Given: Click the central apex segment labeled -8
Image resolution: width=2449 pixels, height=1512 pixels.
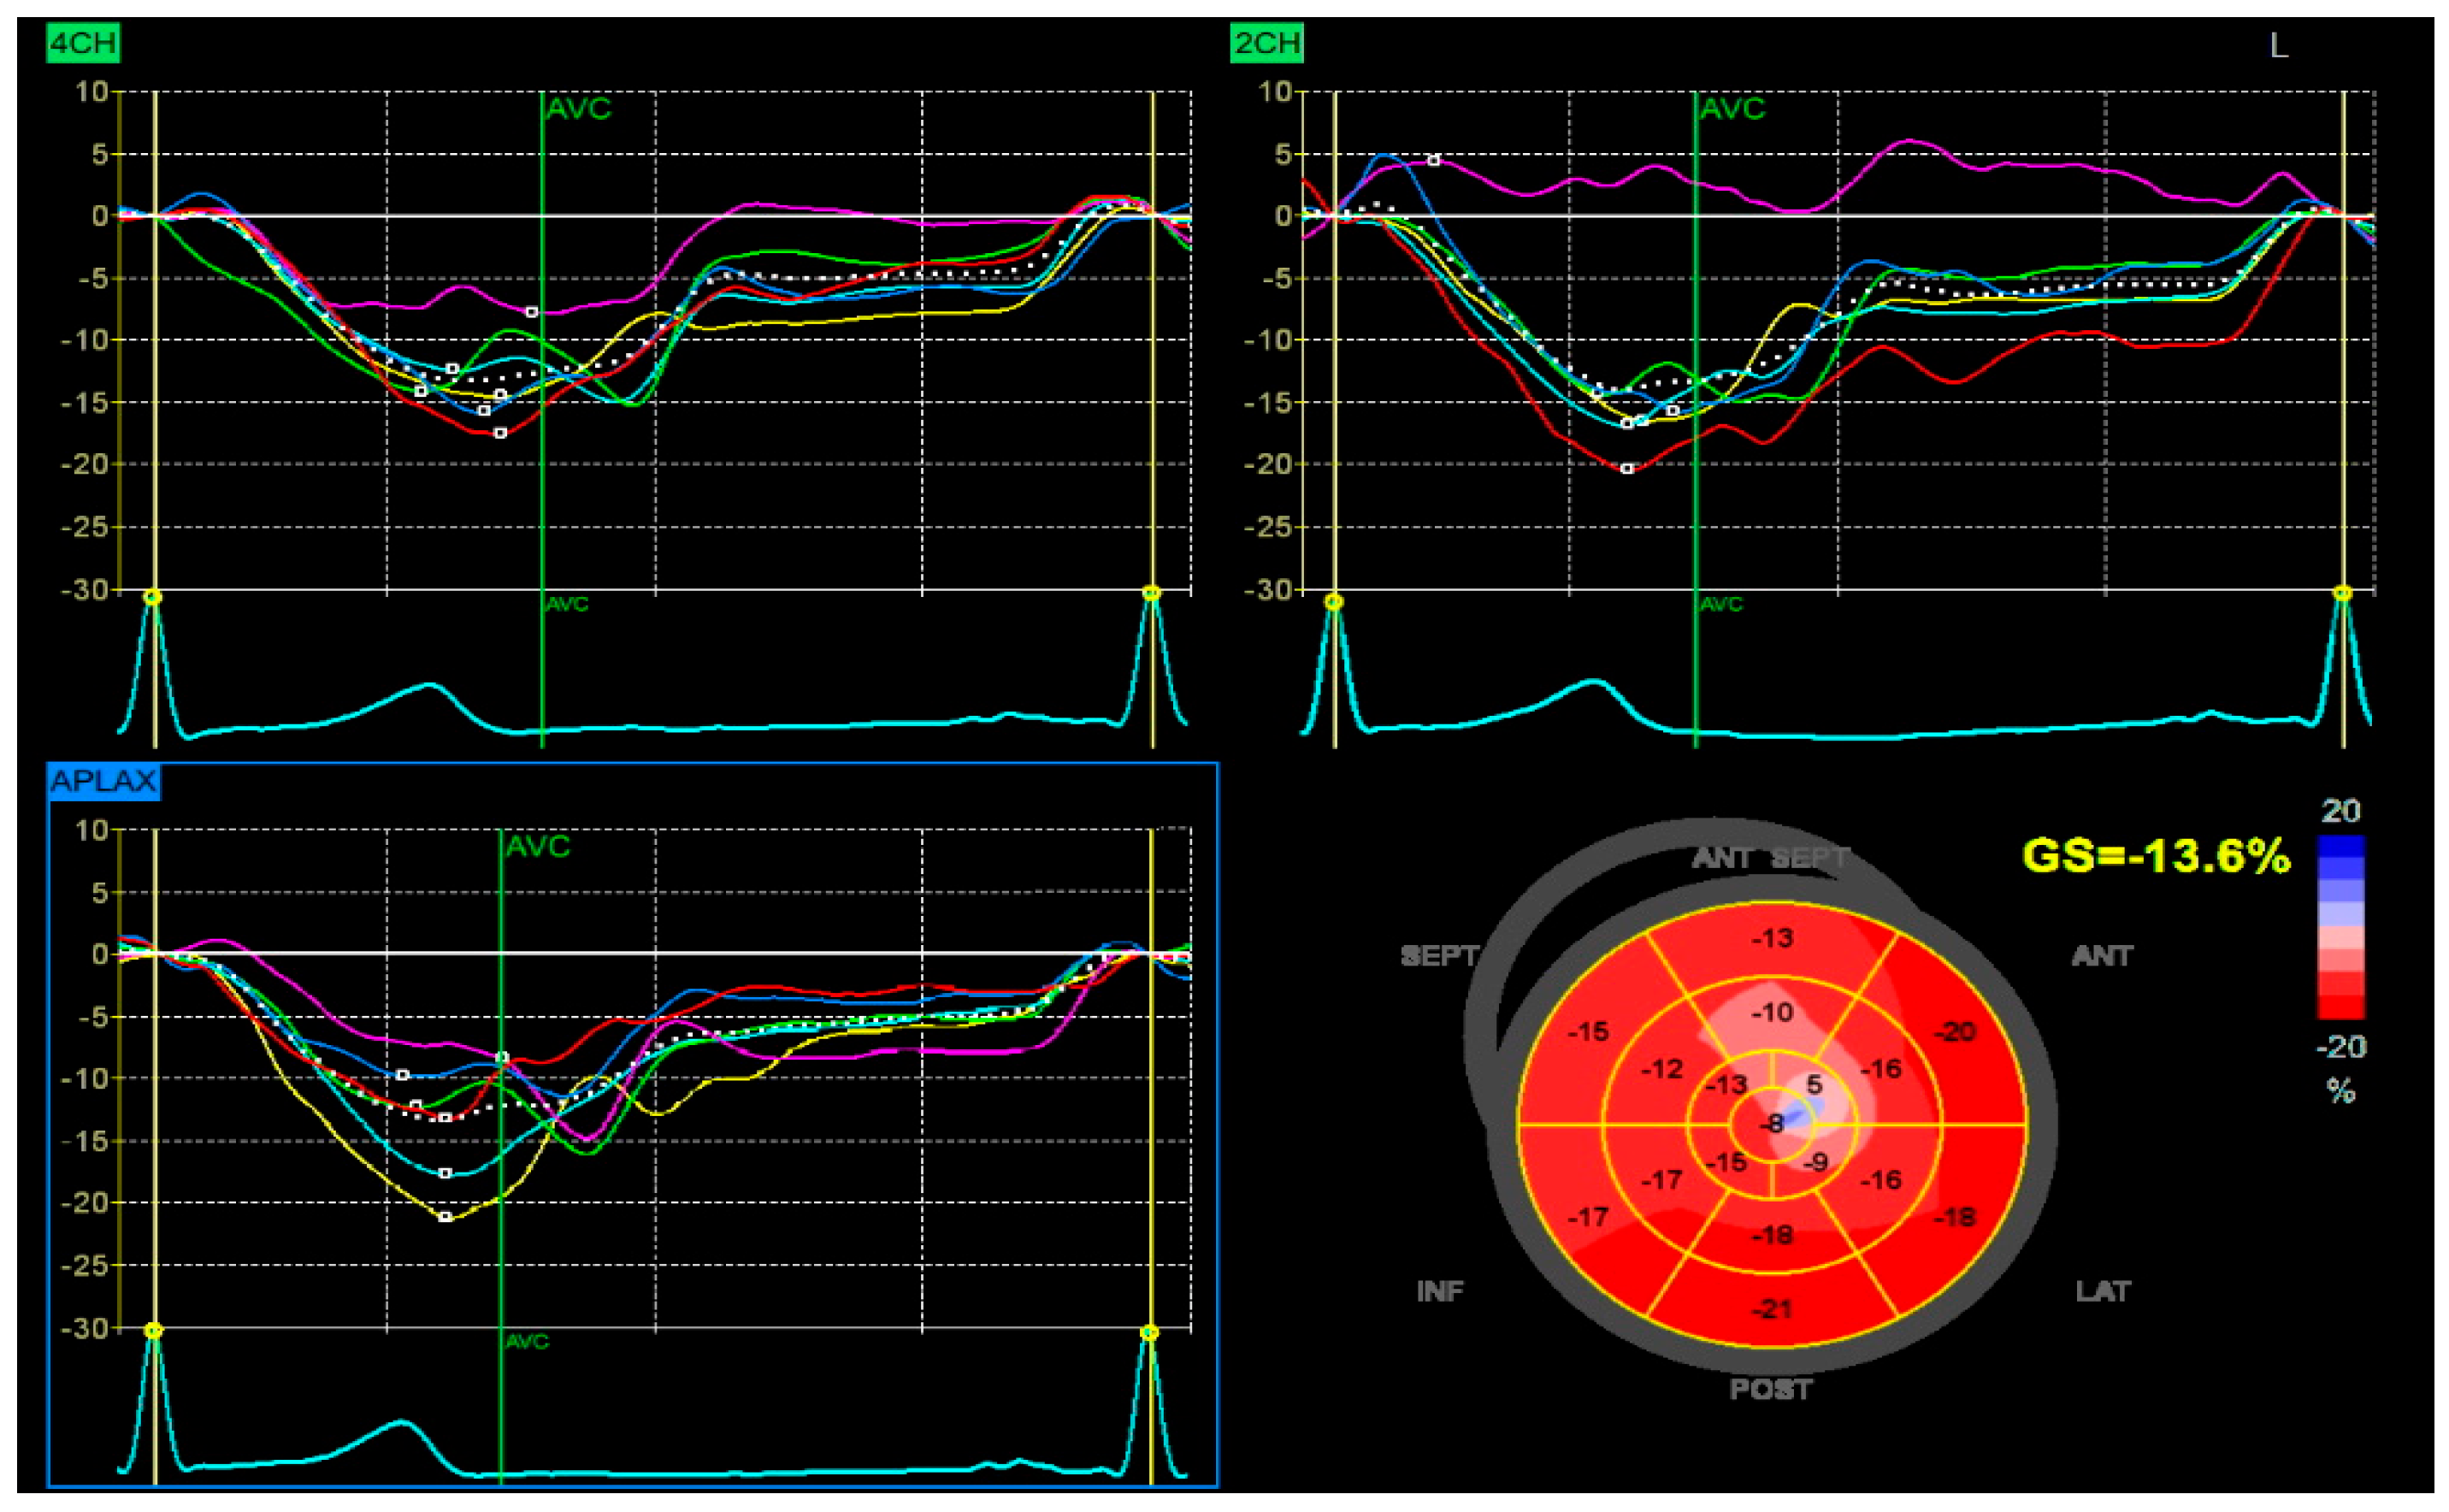Looking at the screenshot, I should 1773,1124.
